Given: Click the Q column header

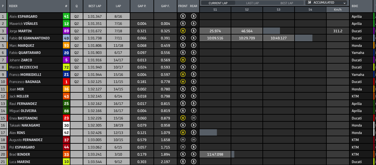Looking at the screenshot, I should click(76, 6).
